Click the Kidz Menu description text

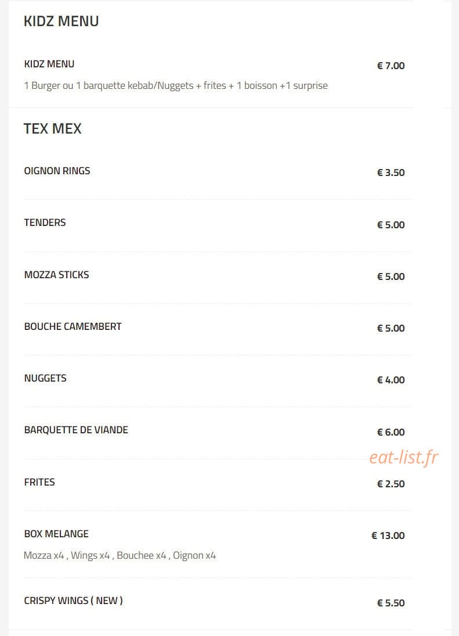[176, 85]
